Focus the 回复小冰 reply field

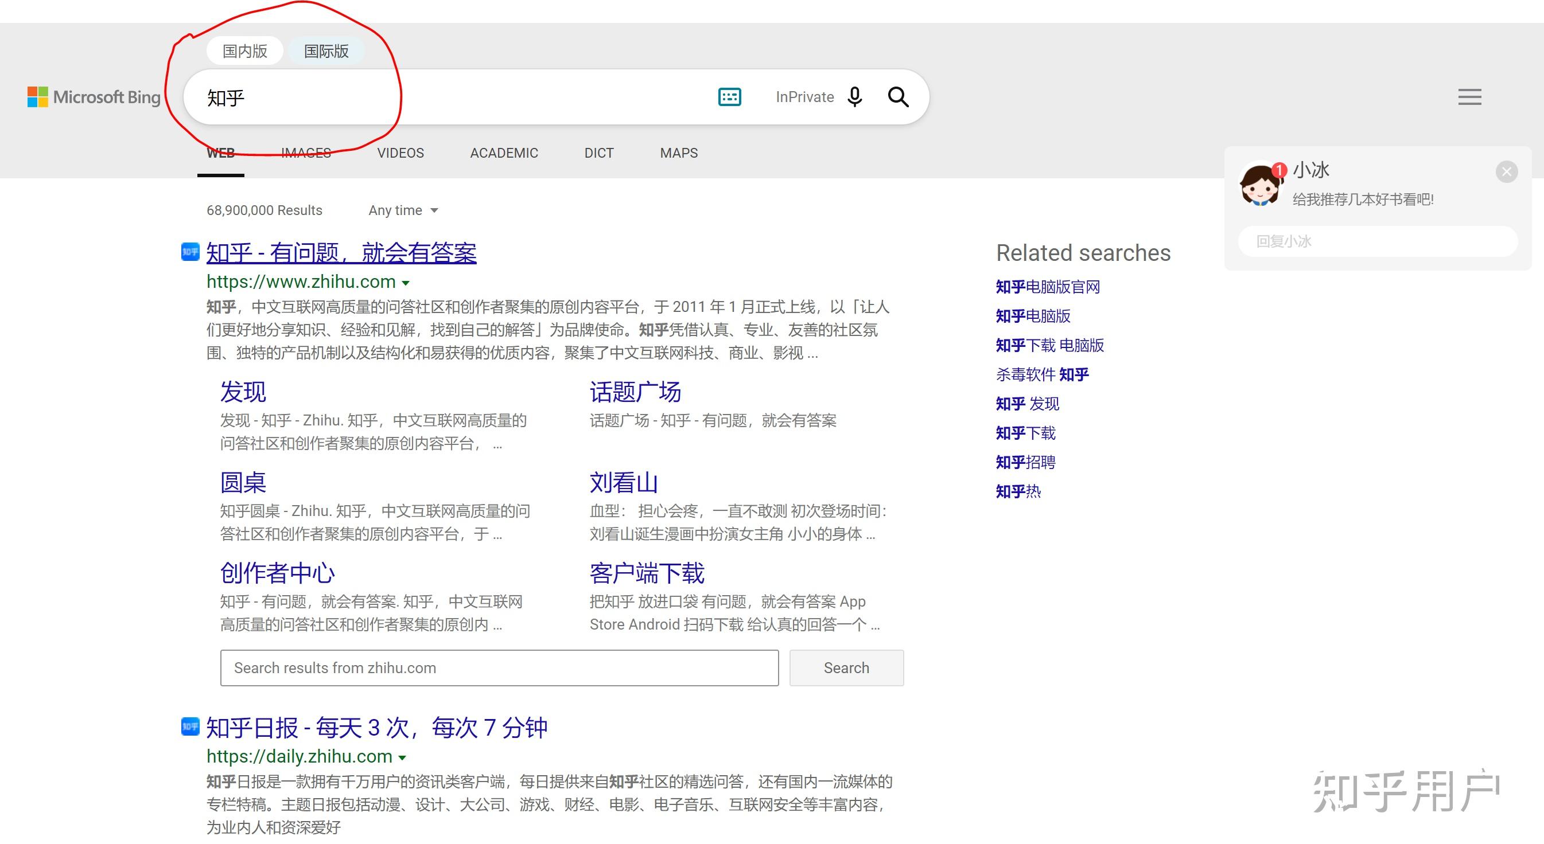pos(1378,241)
